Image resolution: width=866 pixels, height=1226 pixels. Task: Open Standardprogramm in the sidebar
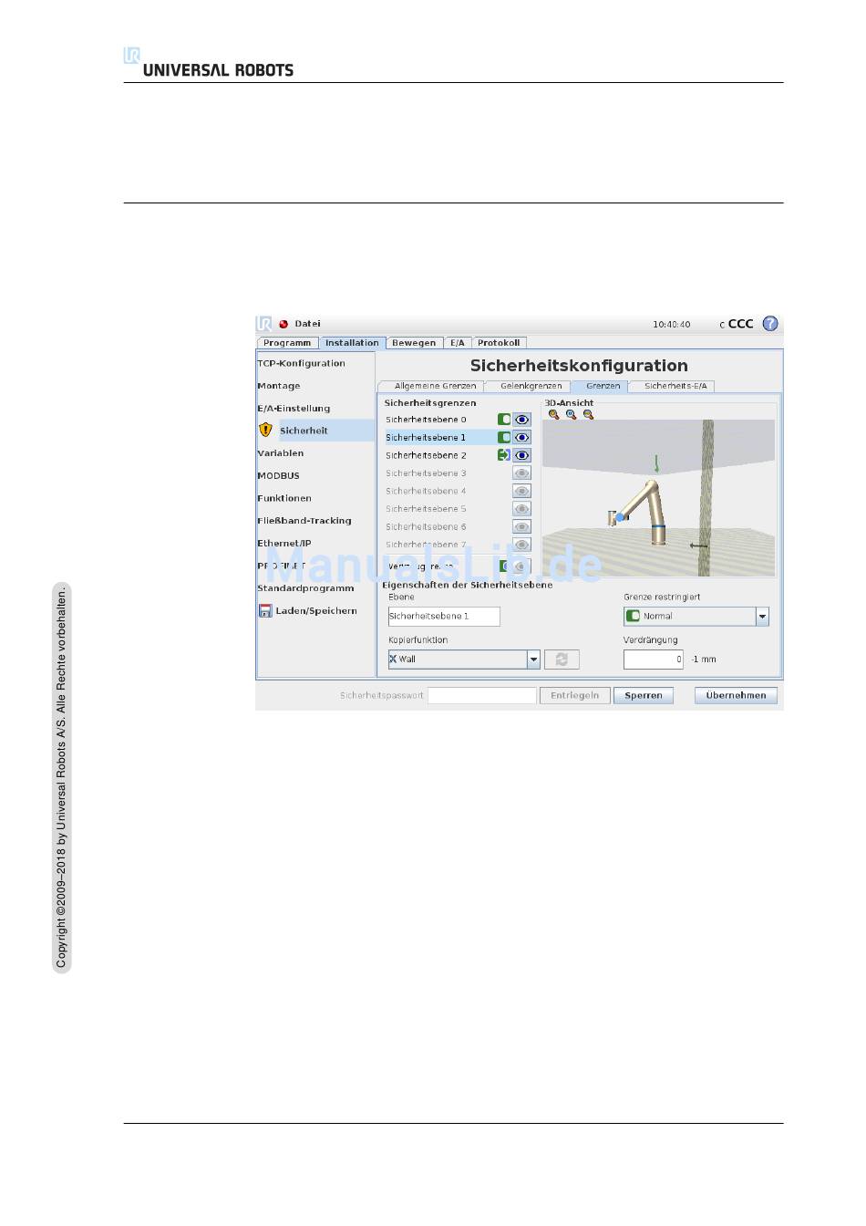coord(305,588)
